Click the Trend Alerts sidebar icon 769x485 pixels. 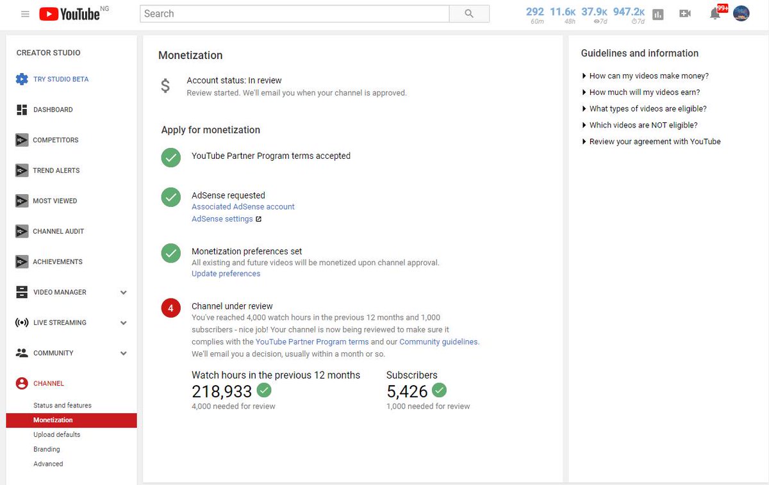coord(22,170)
